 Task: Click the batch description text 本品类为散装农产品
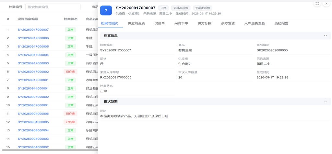[x=134, y=116]
